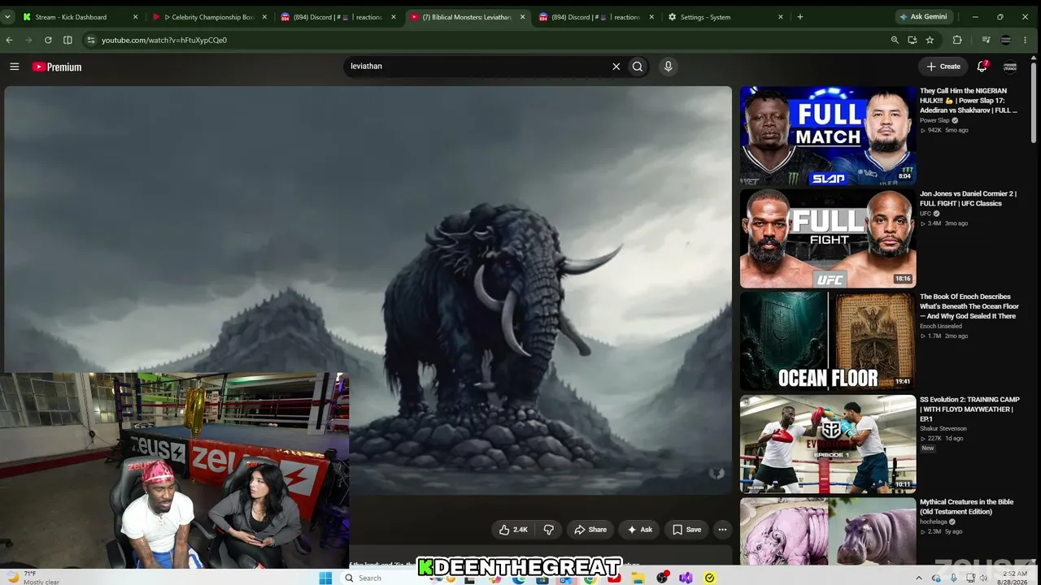Bookmark this page with the star
This screenshot has width=1041, height=585.
[930, 40]
